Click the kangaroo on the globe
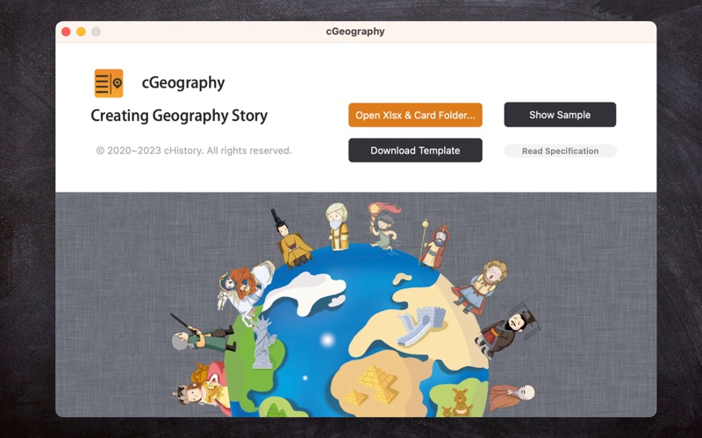 point(460,401)
